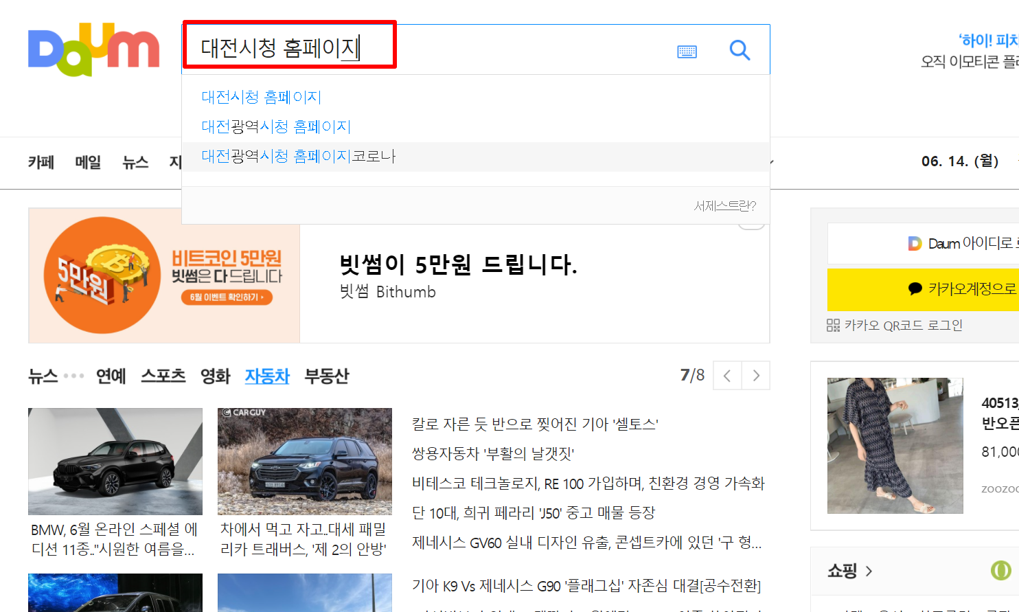Click the date '06. 14. (월)'
This screenshot has width=1019, height=612.
(960, 161)
